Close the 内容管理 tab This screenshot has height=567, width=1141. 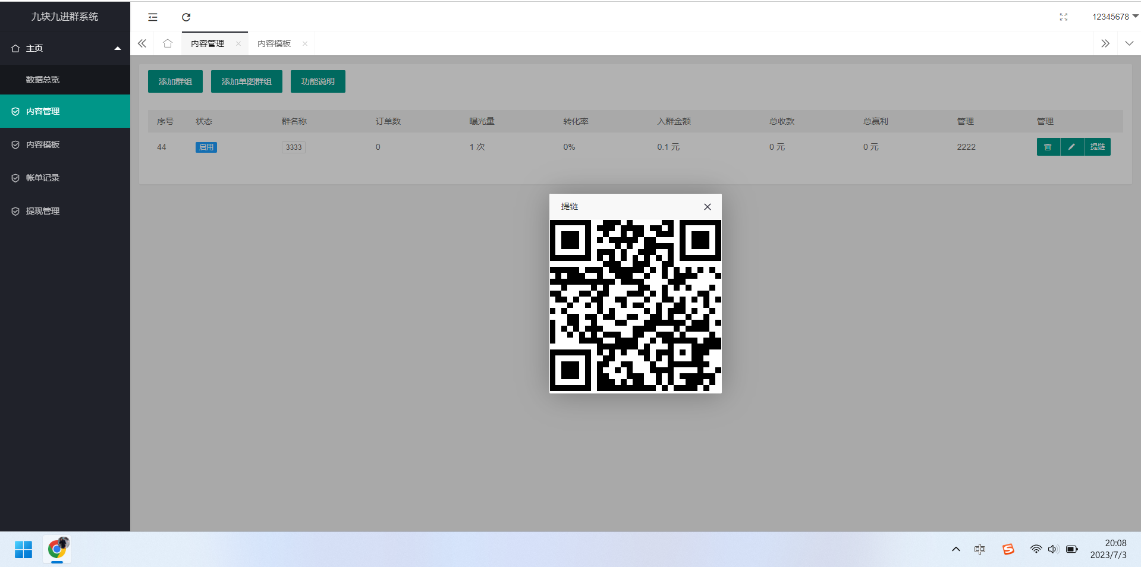click(238, 43)
